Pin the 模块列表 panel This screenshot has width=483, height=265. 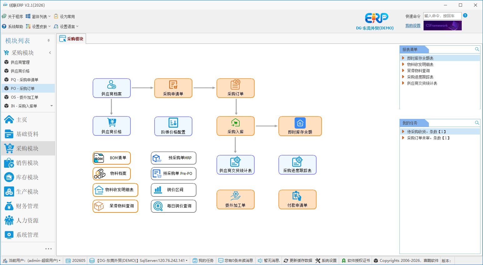[48, 40]
